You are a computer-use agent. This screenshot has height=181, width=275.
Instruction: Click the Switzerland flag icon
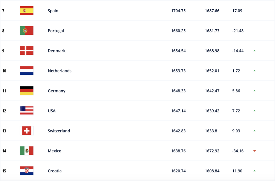[27, 131]
